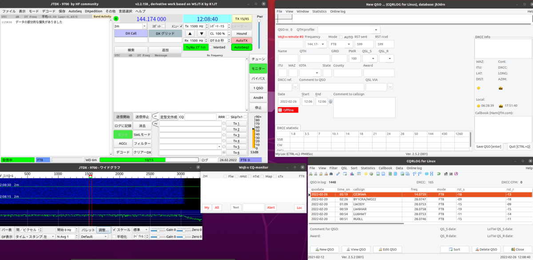The image size is (533, 260).
Task: Toggle the AUTO mode checkbox in New QSO
Action: [x=341, y=37]
